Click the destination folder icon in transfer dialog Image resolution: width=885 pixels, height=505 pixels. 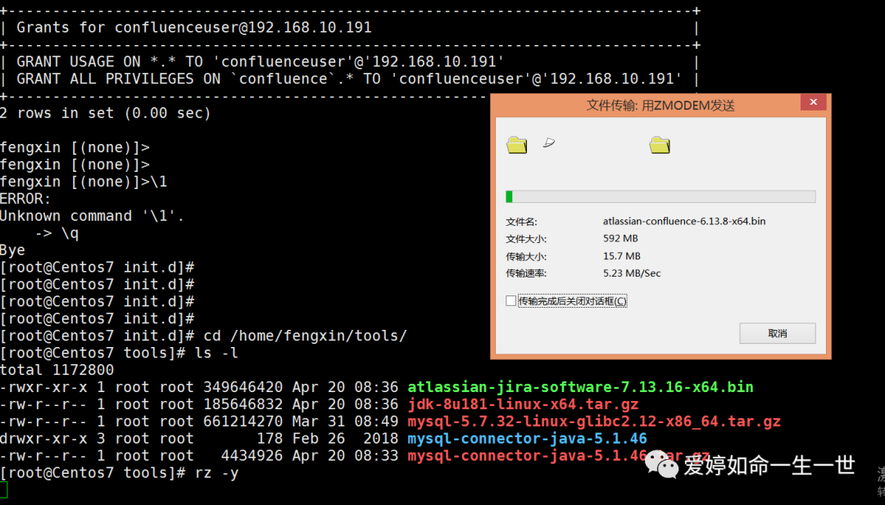[659, 145]
